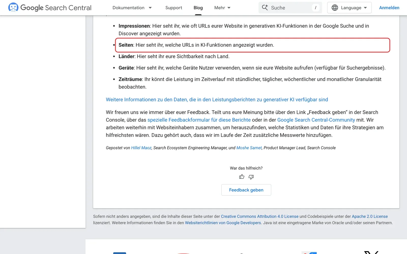Click the slash shortcut hint in search box
The image size is (407, 254).
[x=316, y=8]
